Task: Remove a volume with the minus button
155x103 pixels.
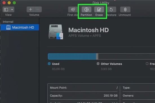Action: coord(38,10)
